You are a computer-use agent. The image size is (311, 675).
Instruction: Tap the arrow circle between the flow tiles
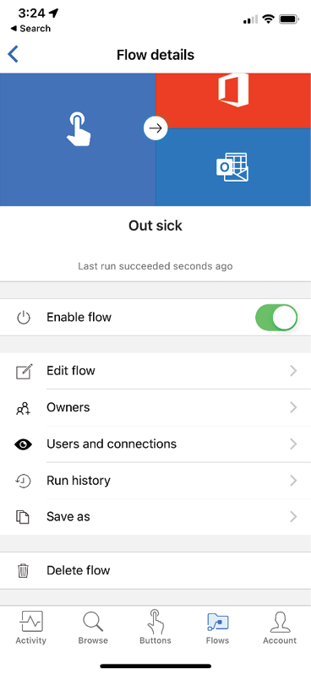click(x=155, y=128)
